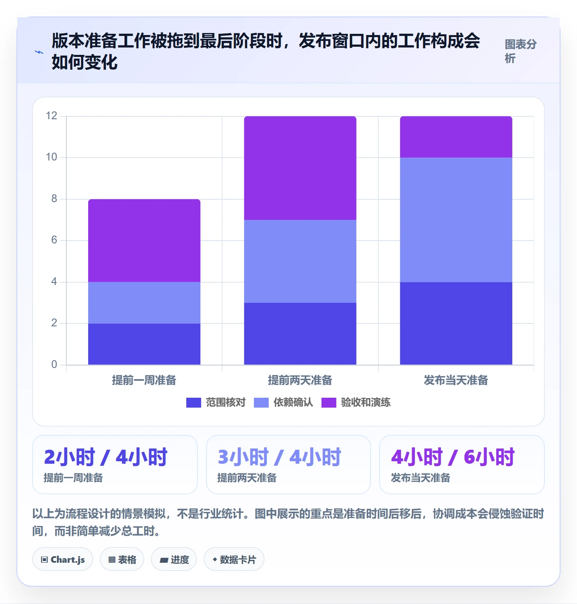
Task: Click the 3小时 / 4小时 stat value
Action: (279, 457)
